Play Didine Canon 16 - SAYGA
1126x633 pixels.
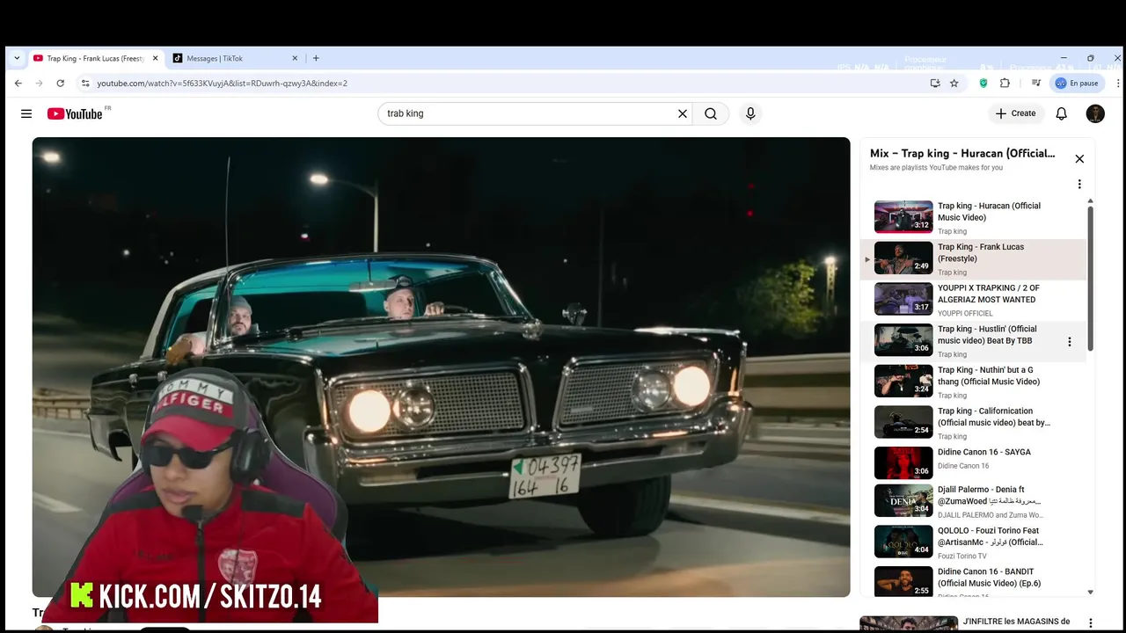pyautogui.click(x=973, y=463)
